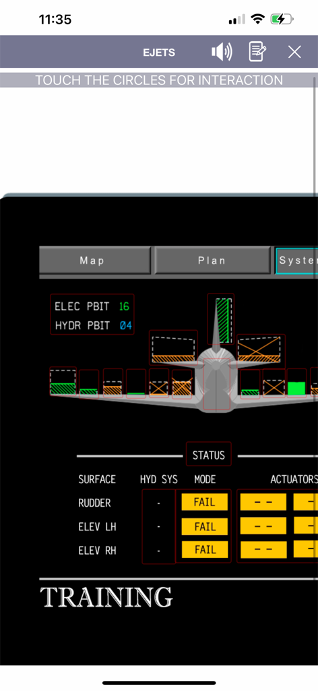Tap the green ELEC PBIT value 16
318x691 pixels.
click(124, 306)
